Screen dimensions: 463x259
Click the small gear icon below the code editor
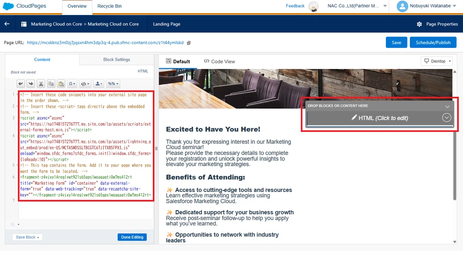pyautogui.click(x=12, y=224)
